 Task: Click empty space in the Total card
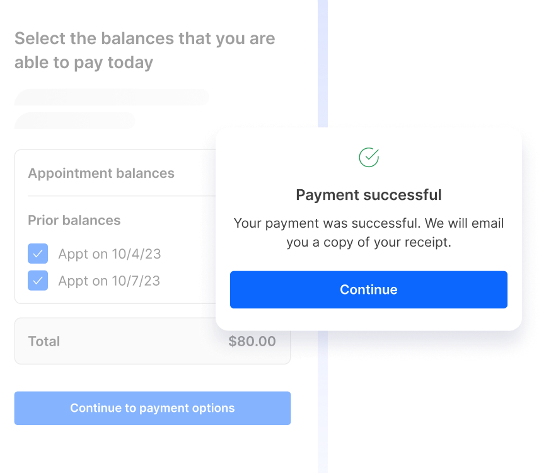tap(144, 341)
